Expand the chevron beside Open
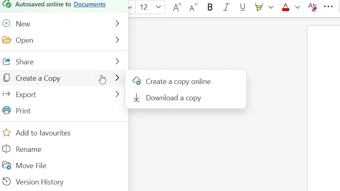340x191 pixels. 117,40
